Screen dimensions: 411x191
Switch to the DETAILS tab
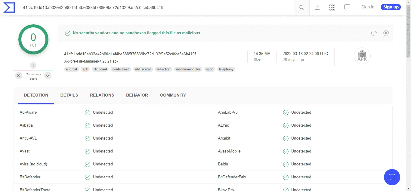69,95
